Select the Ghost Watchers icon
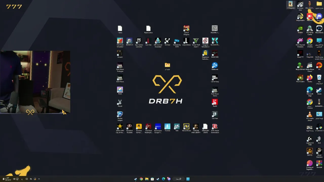 pyautogui.click(x=319, y=153)
